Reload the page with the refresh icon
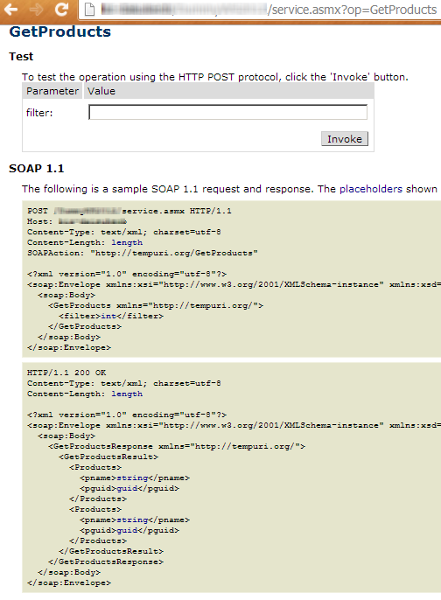This screenshot has width=441, height=600. coord(61,9)
